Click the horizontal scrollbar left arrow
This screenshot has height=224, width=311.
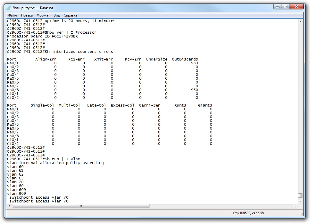9,206
